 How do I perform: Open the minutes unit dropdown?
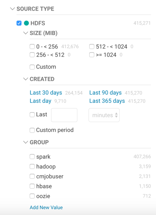tap(104, 115)
